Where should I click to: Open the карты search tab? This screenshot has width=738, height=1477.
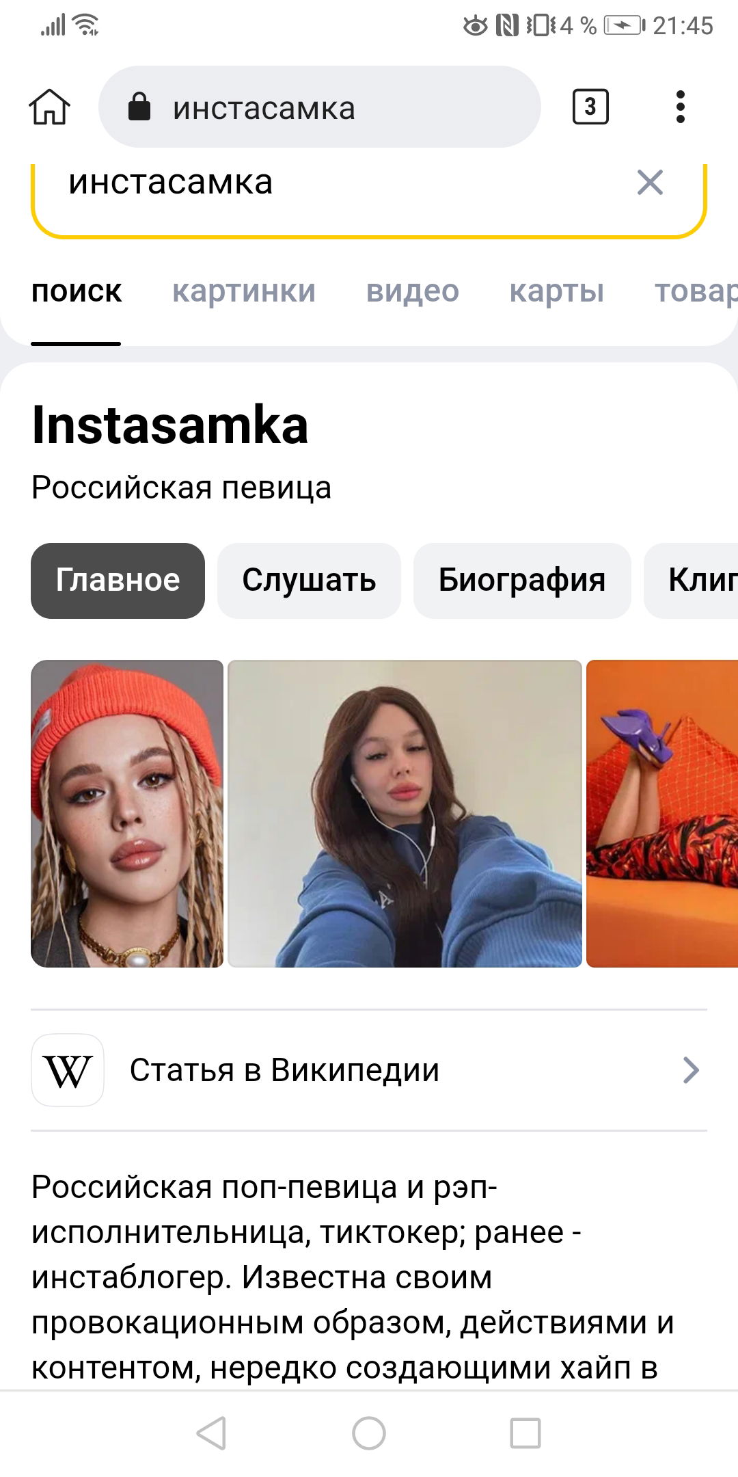(557, 291)
